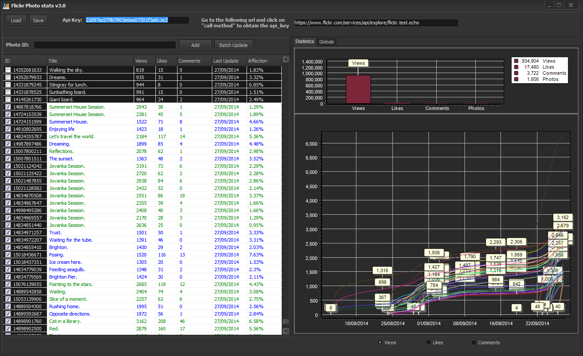Viewport: 583px width, 356px height.
Task: Click the Photo ID input field
Action: click(x=105, y=45)
